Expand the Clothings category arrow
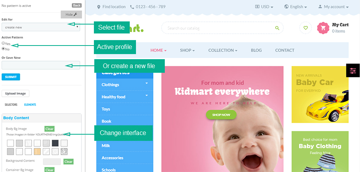 pyautogui.click(x=147, y=83)
